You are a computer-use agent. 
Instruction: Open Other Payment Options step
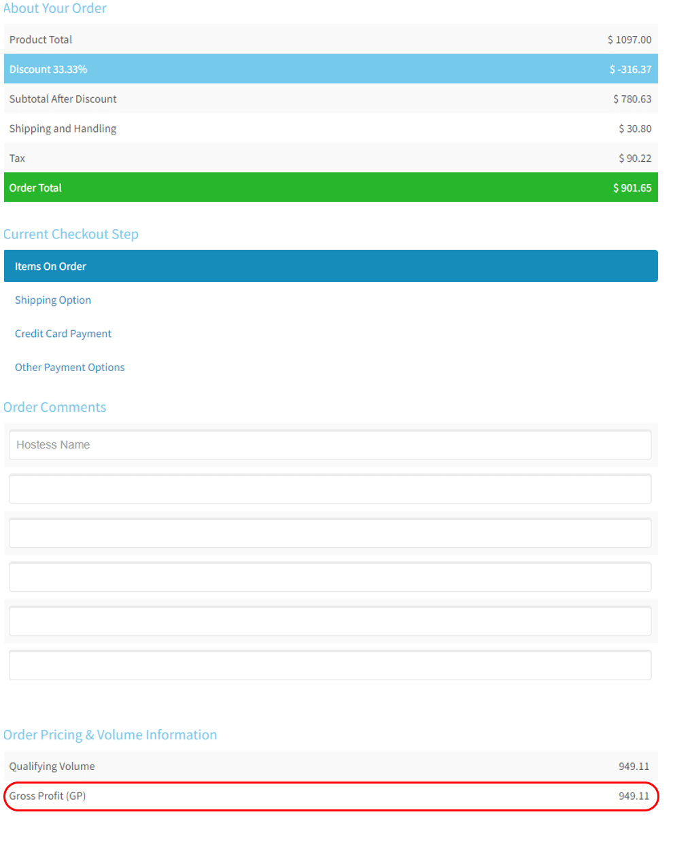(x=70, y=367)
